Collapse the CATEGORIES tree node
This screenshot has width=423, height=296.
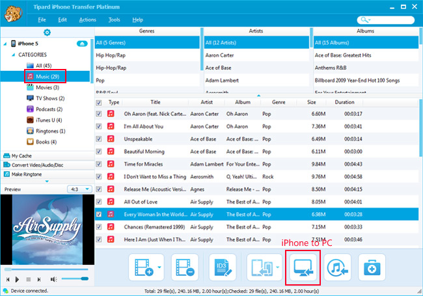click(14, 55)
